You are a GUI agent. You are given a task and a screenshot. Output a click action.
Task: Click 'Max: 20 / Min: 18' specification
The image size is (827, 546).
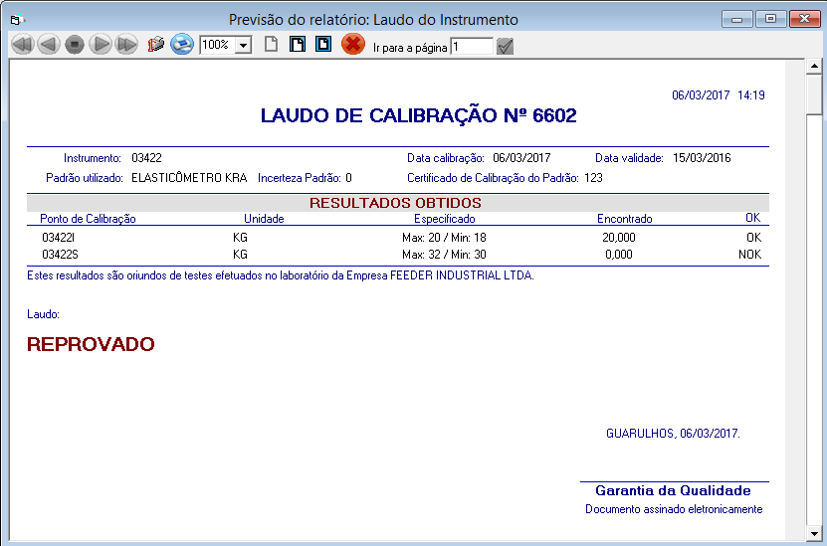(x=444, y=238)
